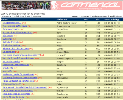Open the Gås-attack thread
The width and height of the screenshot is (123, 100).
8,36
